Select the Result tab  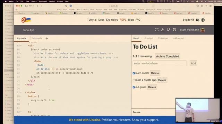pos(136,38)
